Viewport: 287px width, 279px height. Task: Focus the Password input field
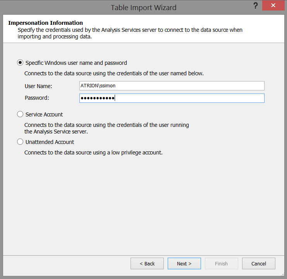tap(172, 98)
